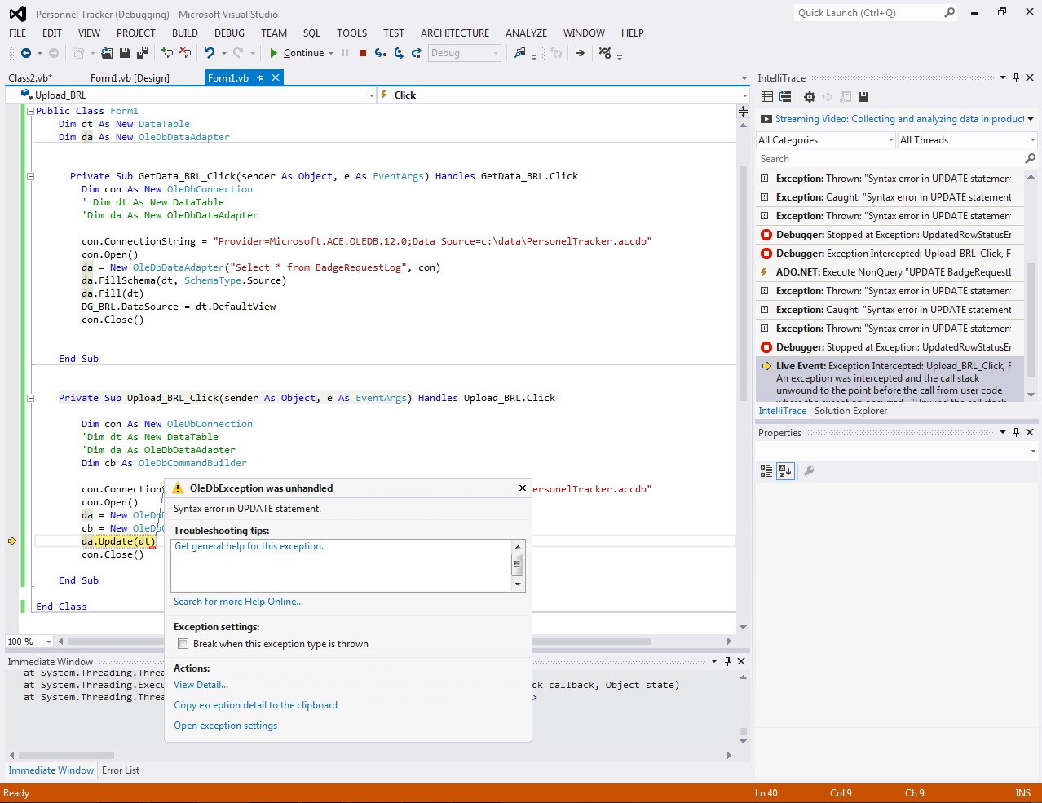Collapse the Upload_BRL_Click sub

[x=31, y=398]
